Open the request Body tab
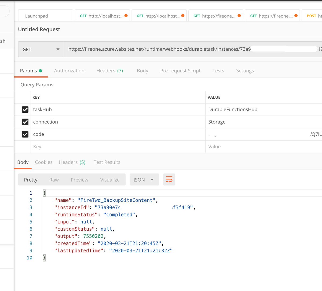The height and width of the screenshot is (291, 322). click(142, 71)
